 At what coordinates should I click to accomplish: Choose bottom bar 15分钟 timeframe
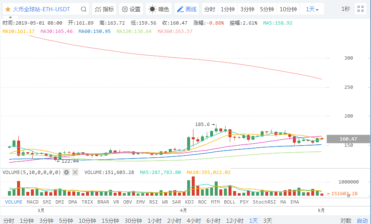tap(110, 221)
